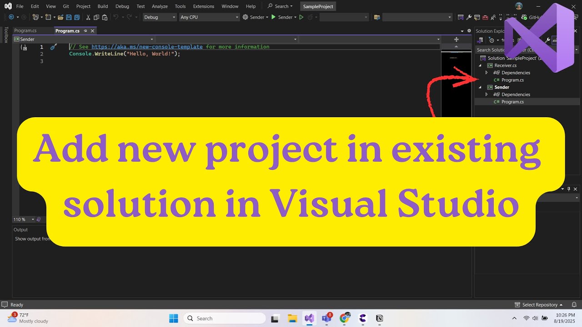582x327 pixels.
Task: Toggle pin on active Program.cs tab
Action: coord(85,31)
